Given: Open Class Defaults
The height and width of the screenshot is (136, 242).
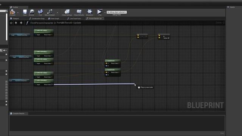Looking at the screenshot, I should (79, 12).
